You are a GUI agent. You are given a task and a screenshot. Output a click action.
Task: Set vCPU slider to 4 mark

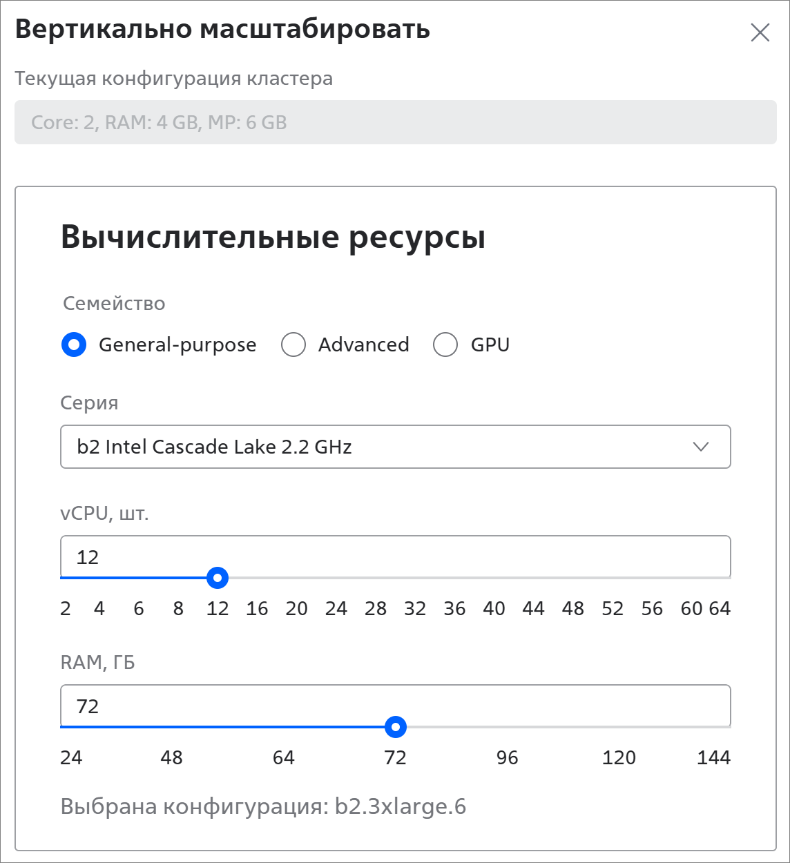pyautogui.click(x=99, y=578)
